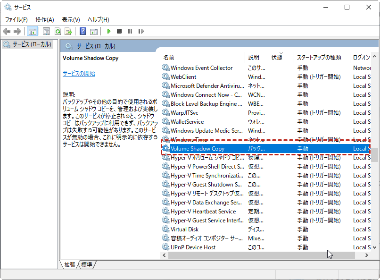The width and height of the screenshot is (380, 280).
Task: Select Hyper-V リモート デスクトップ仮想化 row
Action: click(266, 194)
